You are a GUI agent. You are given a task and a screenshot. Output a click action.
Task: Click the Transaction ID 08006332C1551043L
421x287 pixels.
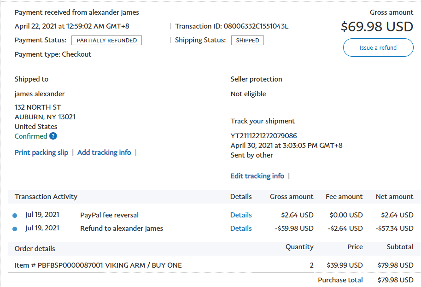click(x=256, y=26)
